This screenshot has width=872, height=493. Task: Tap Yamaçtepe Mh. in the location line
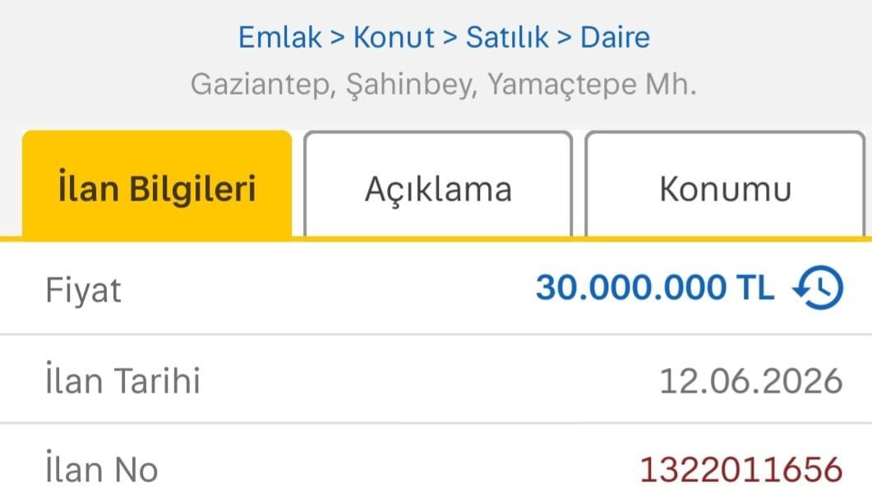593,85
